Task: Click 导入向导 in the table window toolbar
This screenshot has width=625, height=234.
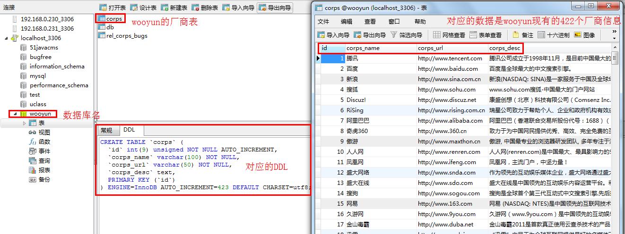Action: 333,35
